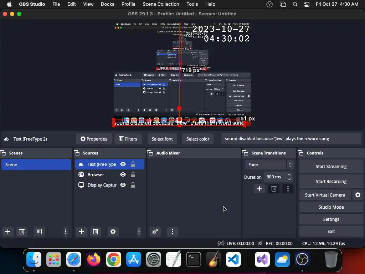Open Finder from the dock
365x274 pixels.
[x=34, y=259]
